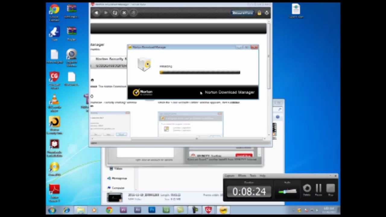The height and width of the screenshot is (217, 386).
Task: Open the system tray clock
Action: click(329, 210)
